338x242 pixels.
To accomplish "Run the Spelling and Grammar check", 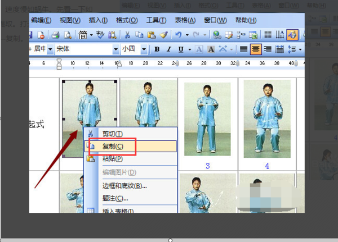I will (100, 35).
